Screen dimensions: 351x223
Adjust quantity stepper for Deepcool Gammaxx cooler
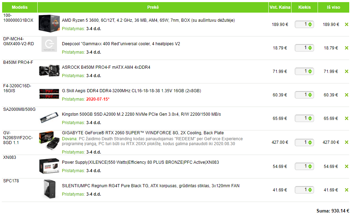310,48
